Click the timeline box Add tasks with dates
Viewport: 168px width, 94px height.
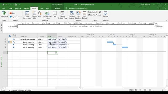[86, 26]
